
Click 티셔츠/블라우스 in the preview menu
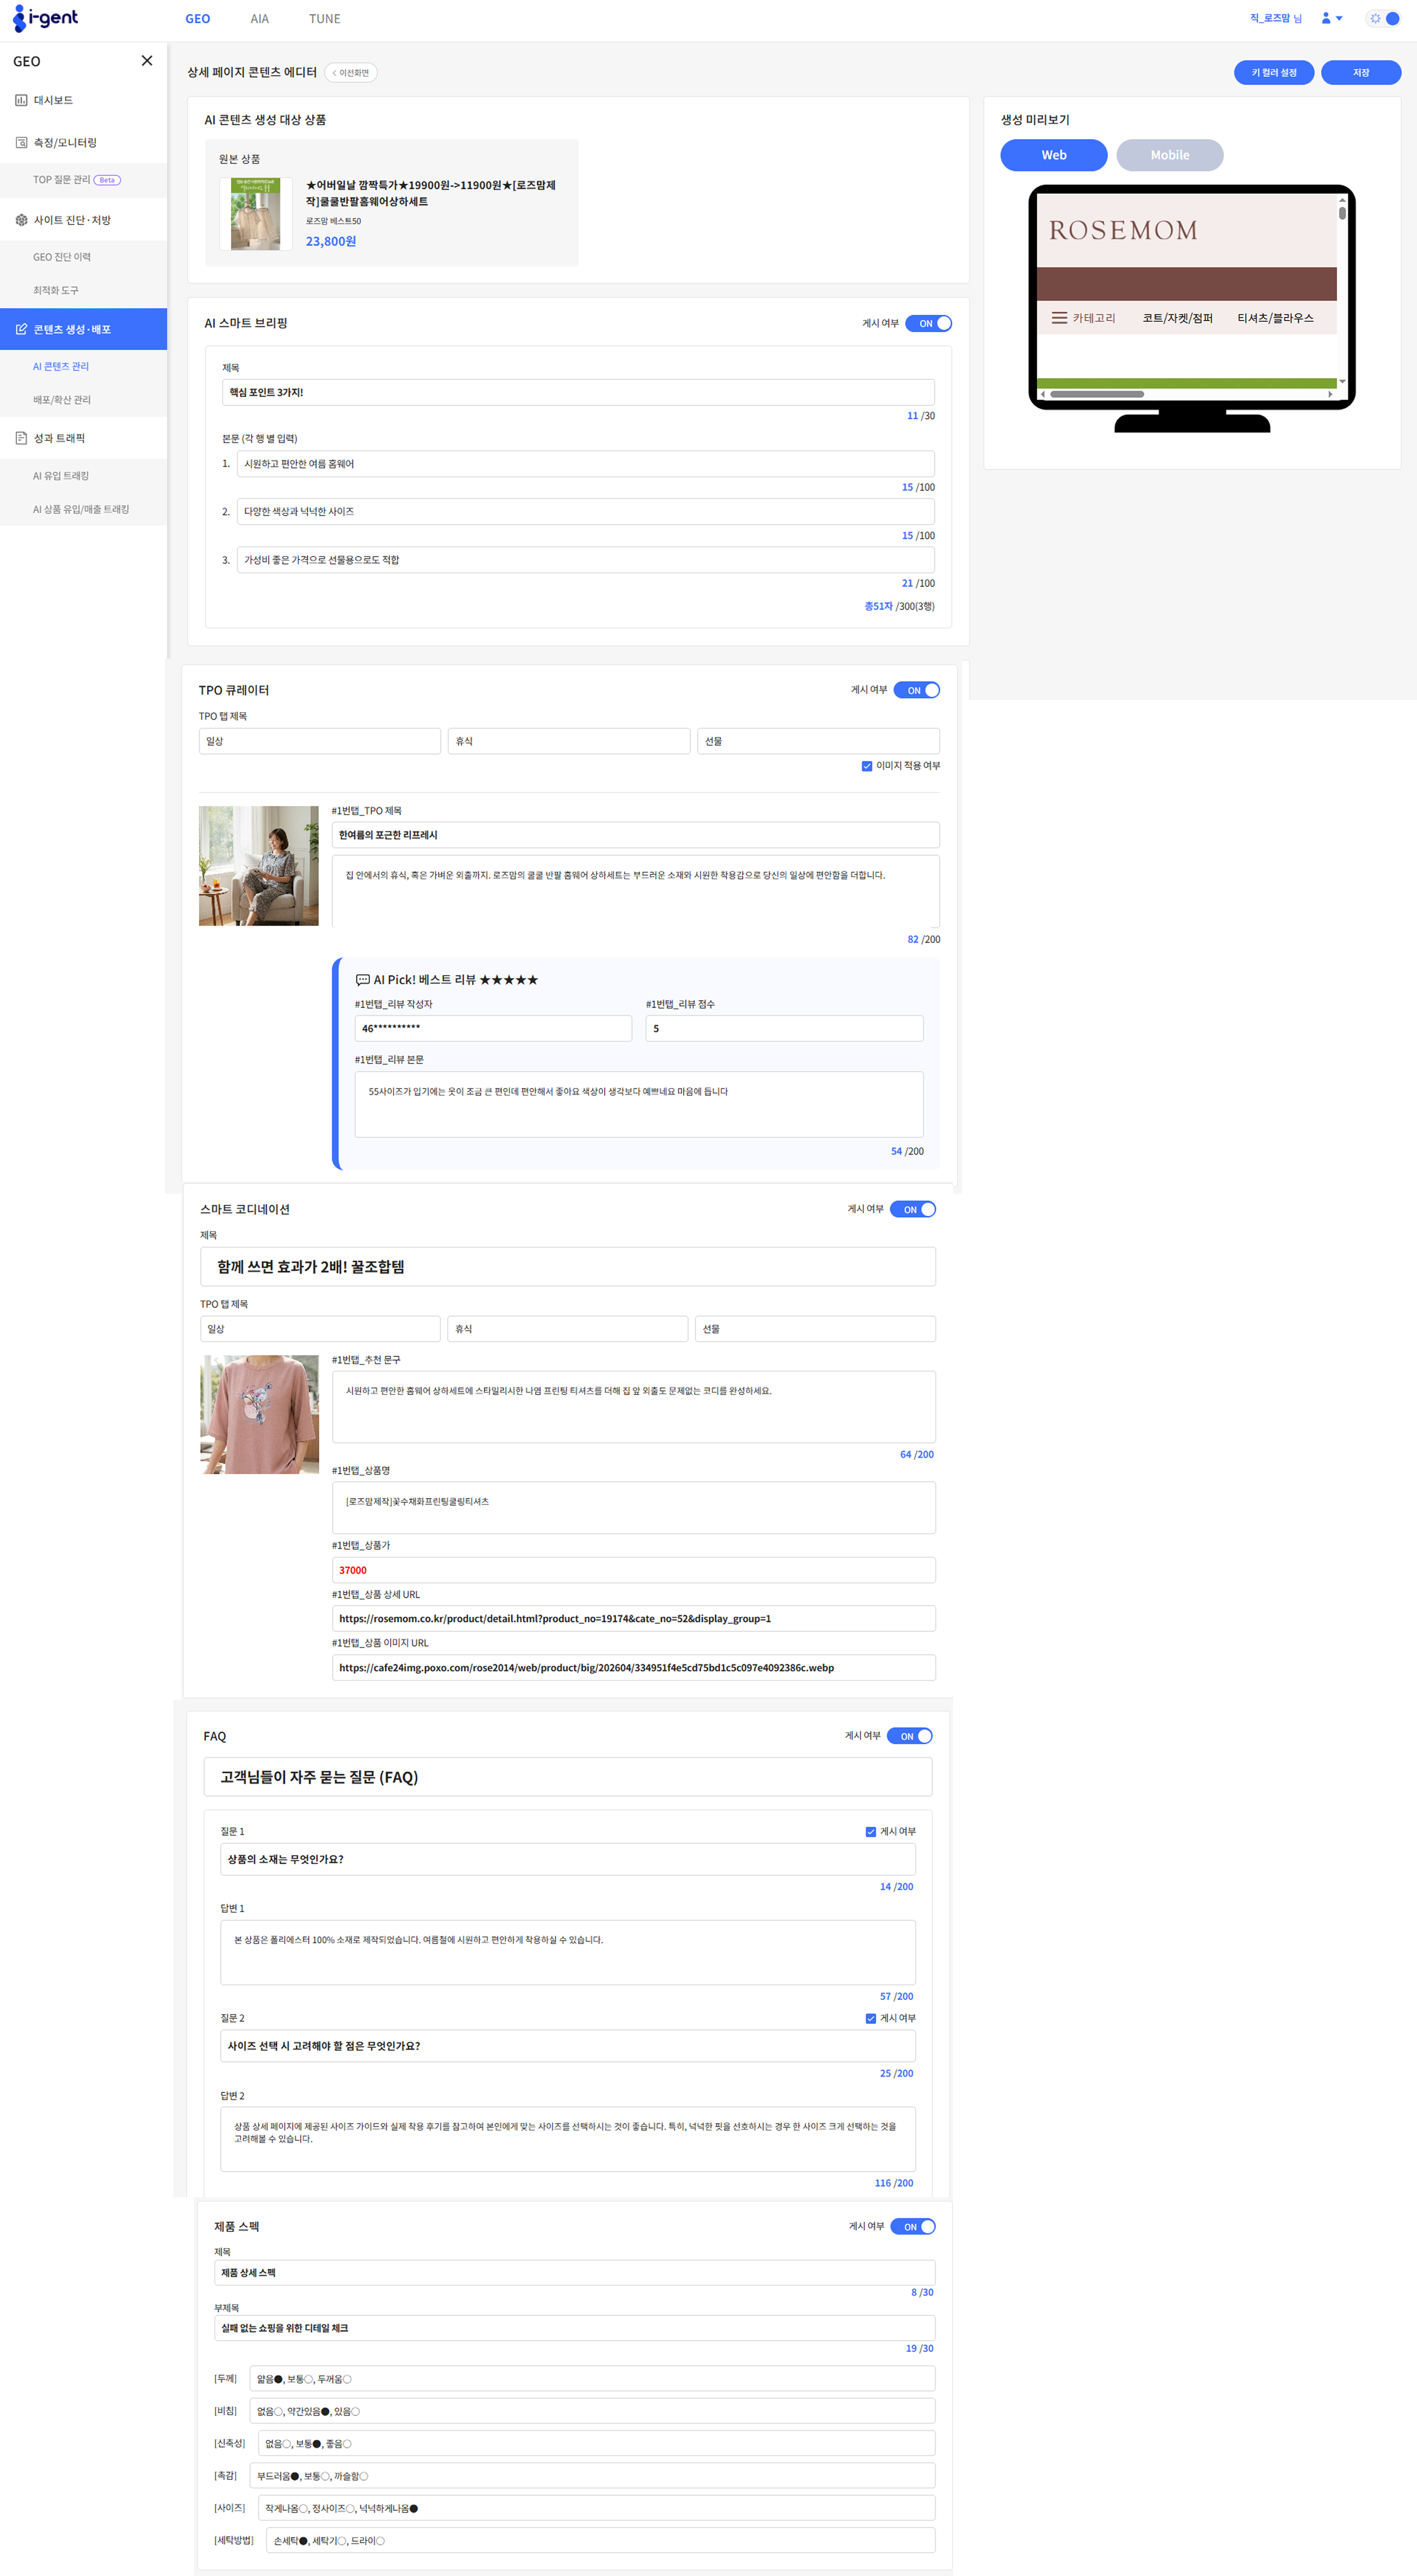(1275, 318)
